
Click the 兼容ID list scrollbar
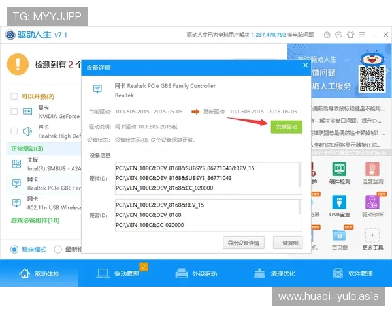click(x=299, y=207)
